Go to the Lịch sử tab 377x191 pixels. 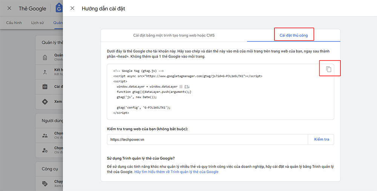pyautogui.click(x=37, y=23)
